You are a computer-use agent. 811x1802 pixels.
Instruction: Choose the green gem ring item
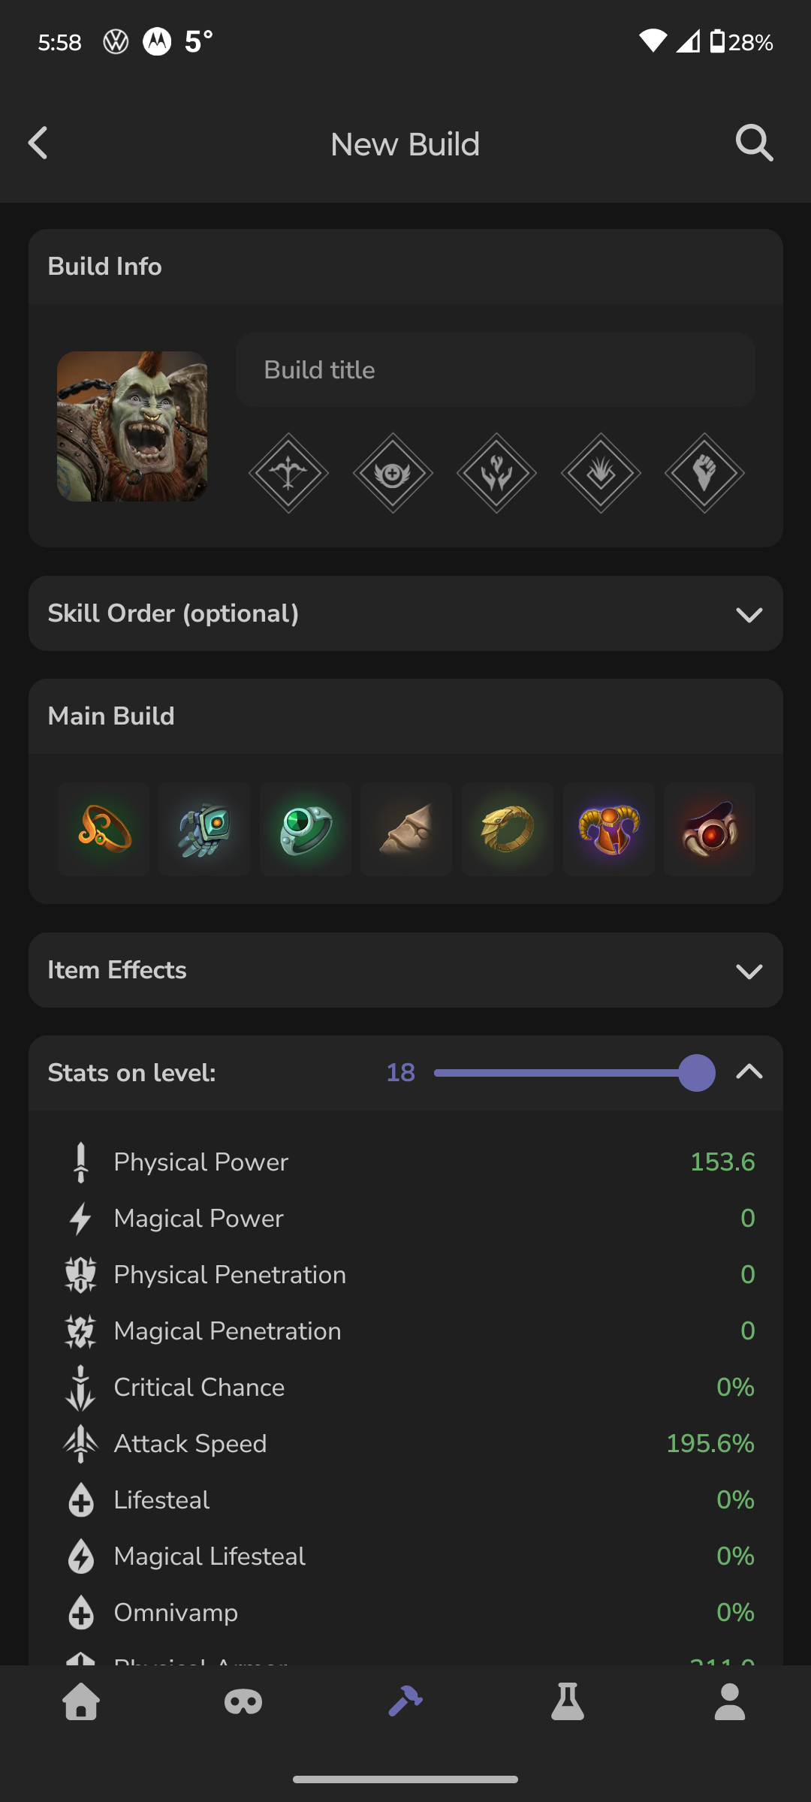pyautogui.click(x=306, y=829)
